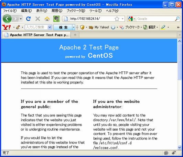The image size is (183, 157).
Task: Click the scrollbar down arrow
Action: [x=179, y=147]
